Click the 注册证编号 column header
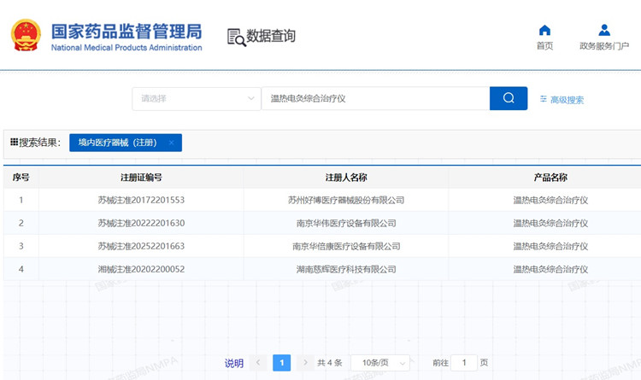 click(141, 177)
